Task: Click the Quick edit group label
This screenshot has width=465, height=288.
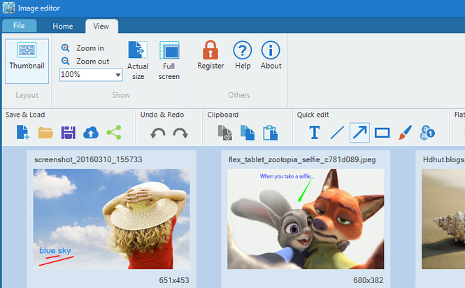Action: [x=313, y=115]
